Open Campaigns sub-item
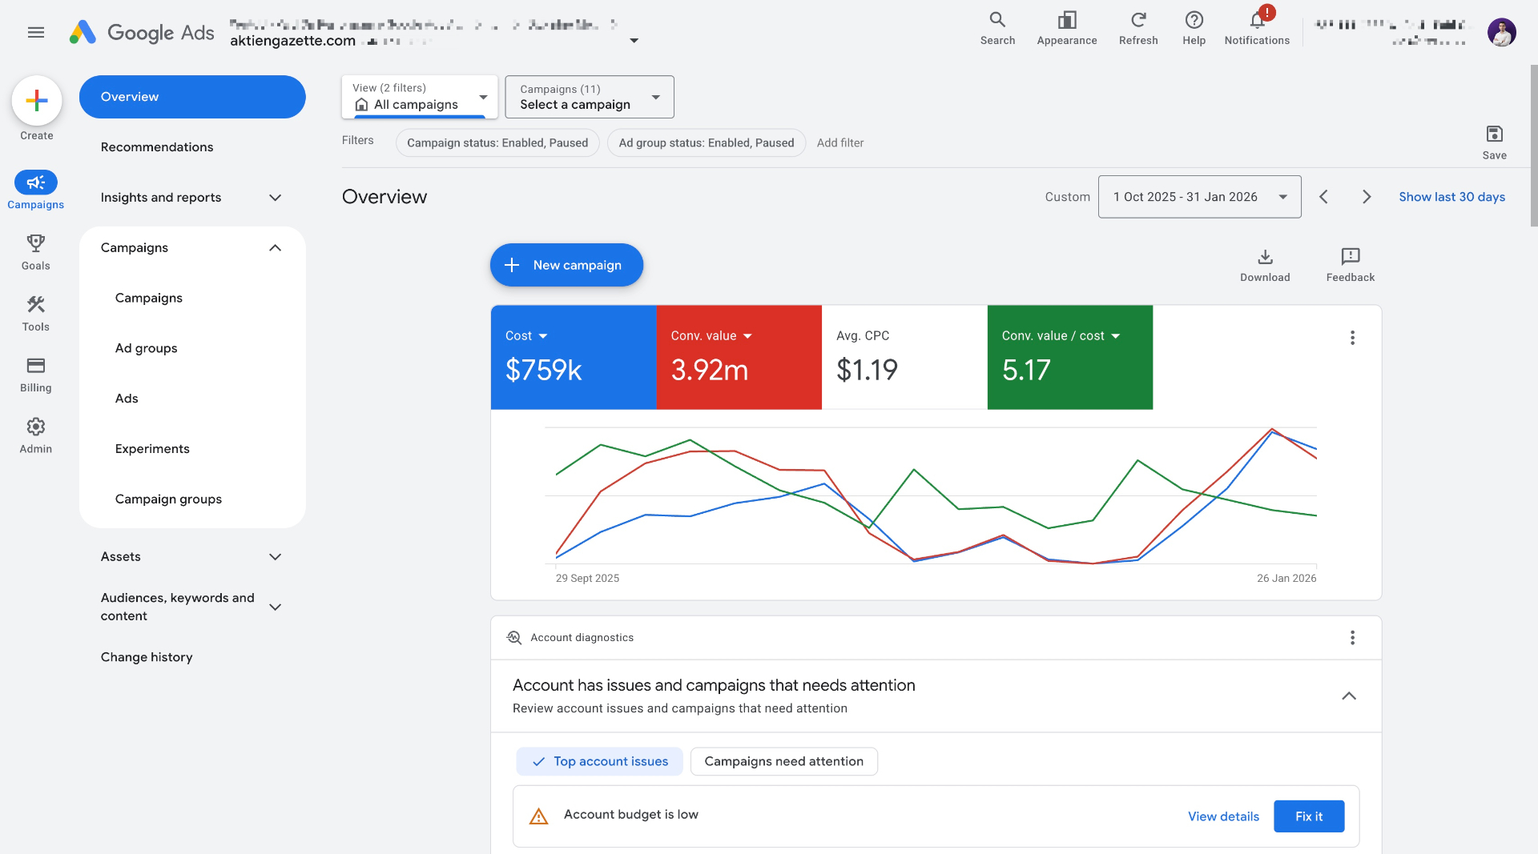The height and width of the screenshot is (854, 1538). coord(149,299)
